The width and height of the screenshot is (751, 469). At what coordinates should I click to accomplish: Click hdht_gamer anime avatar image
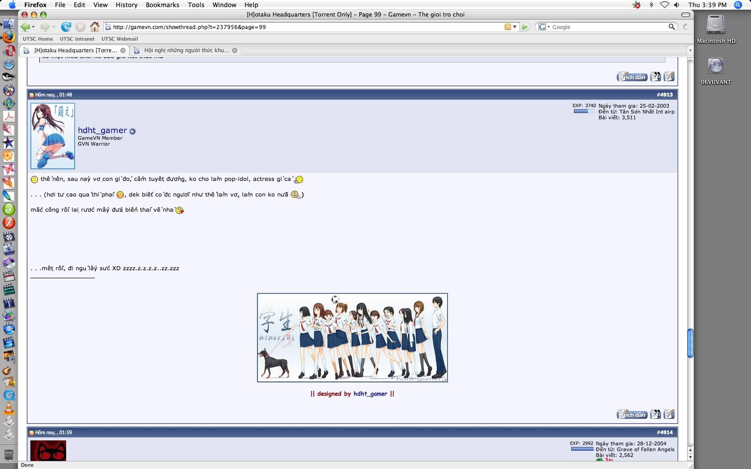pos(53,136)
